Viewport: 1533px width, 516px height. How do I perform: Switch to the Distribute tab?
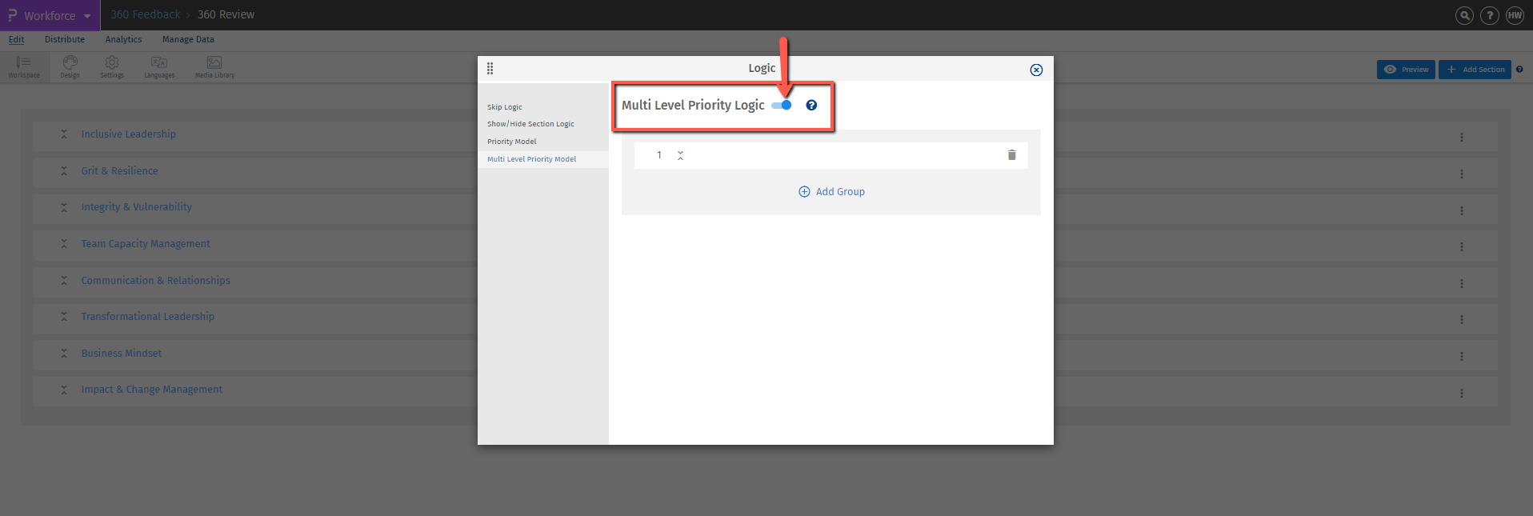[x=65, y=39]
